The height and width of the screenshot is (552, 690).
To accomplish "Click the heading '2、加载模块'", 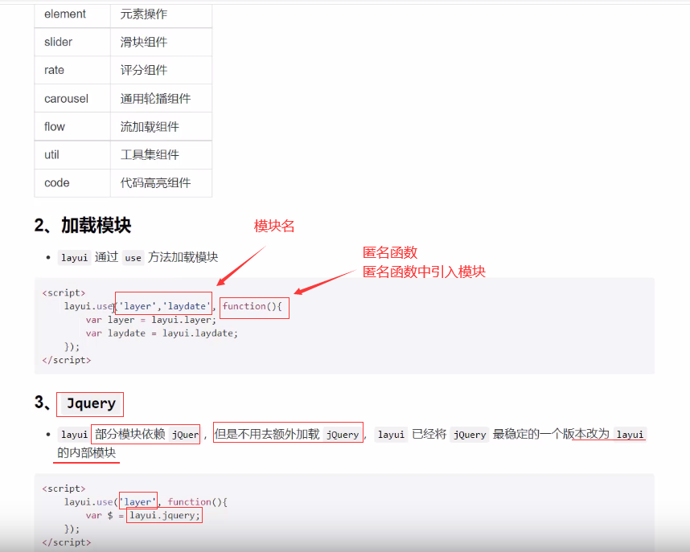I will pos(83,225).
